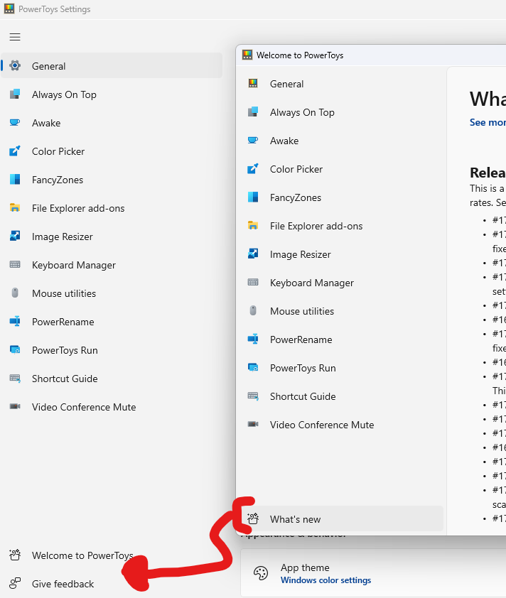Click Always On Top icon in Welcome window
This screenshot has height=598, width=506.
pos(253,112)
